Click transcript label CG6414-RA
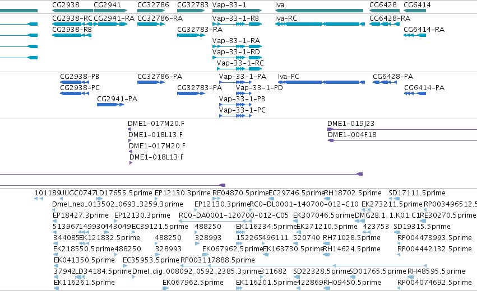The width and height of the screenshot is (477, 291). coord(424,30)
